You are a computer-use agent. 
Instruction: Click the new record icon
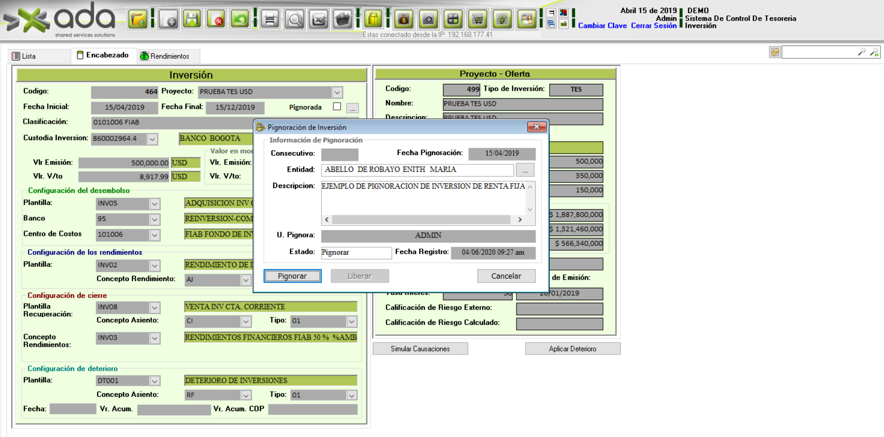pyautogui.click(x=168, y=19)
